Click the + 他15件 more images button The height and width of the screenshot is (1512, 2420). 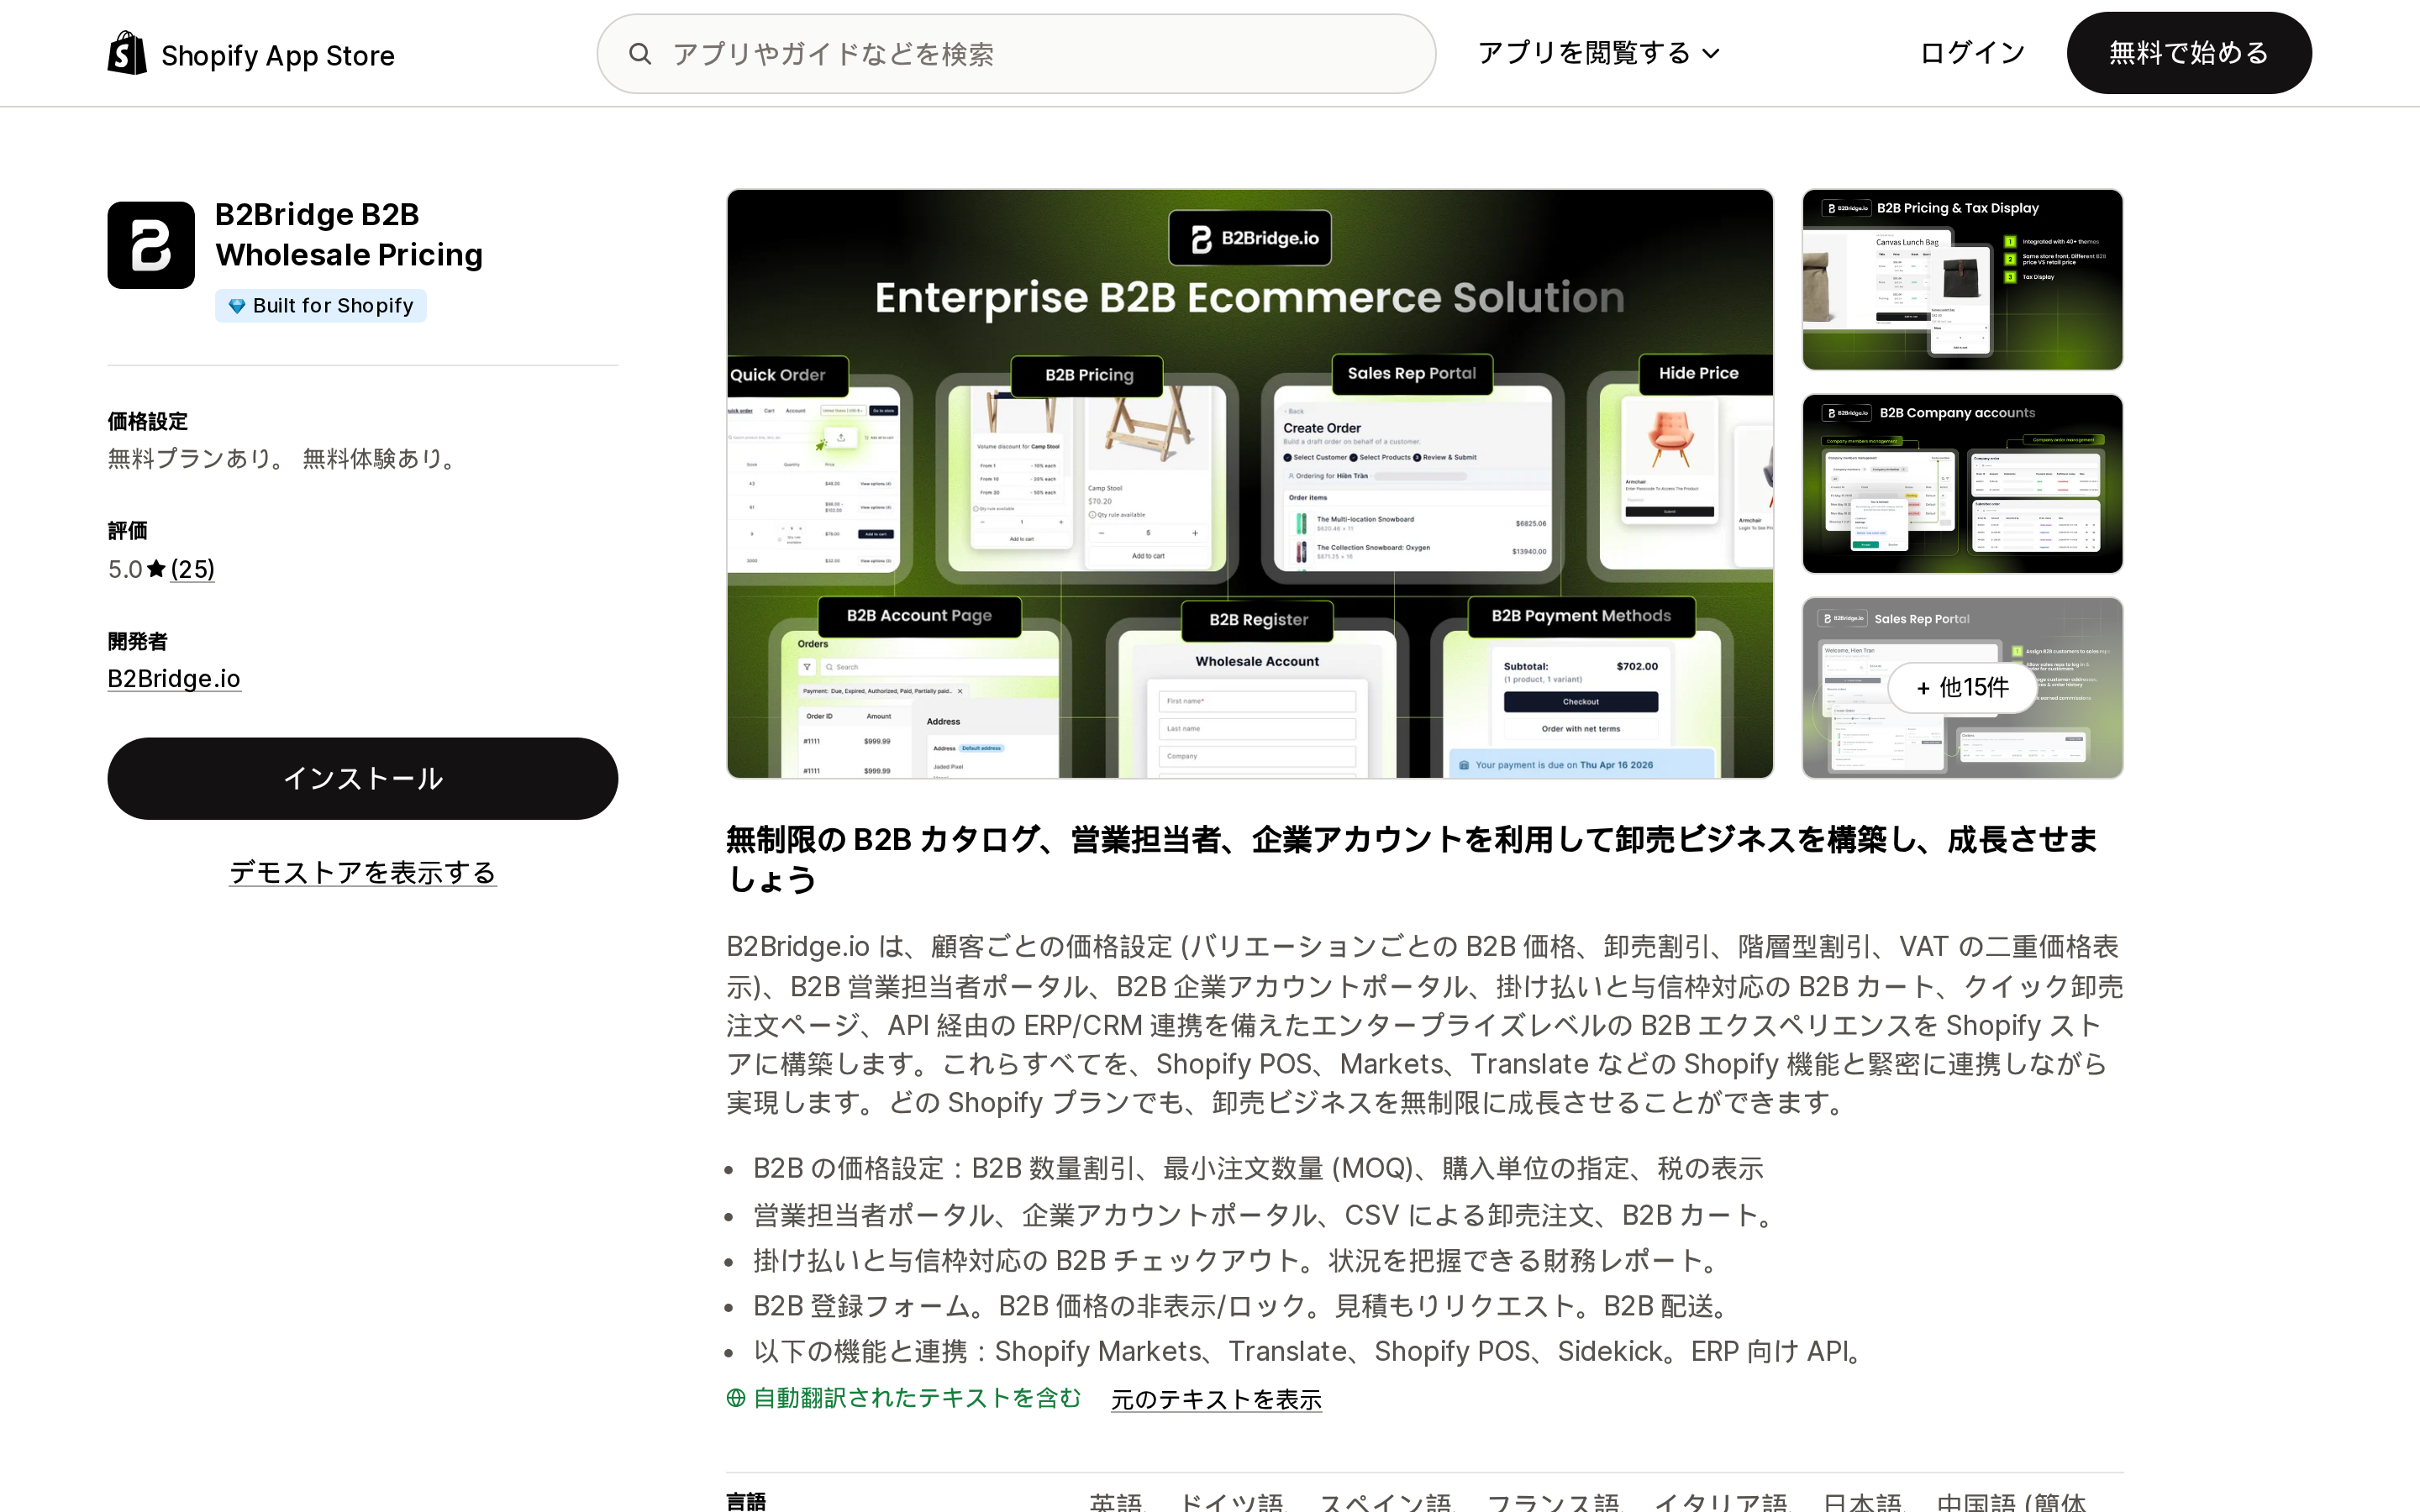[1962, 688]
